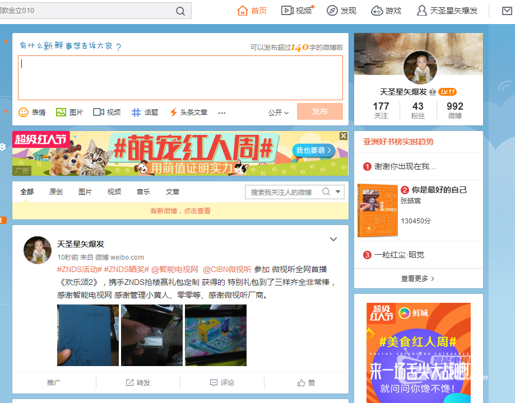Click the feed search magnifier icon
Image resolution: width=515 pixels, height=403 pixels.
pos(326,191)
